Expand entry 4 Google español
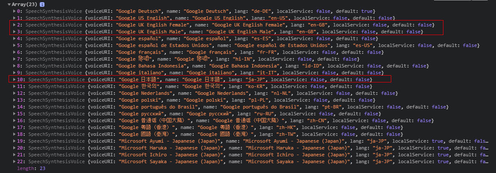Viewport: 496px width, 173px height. (15, 38)
